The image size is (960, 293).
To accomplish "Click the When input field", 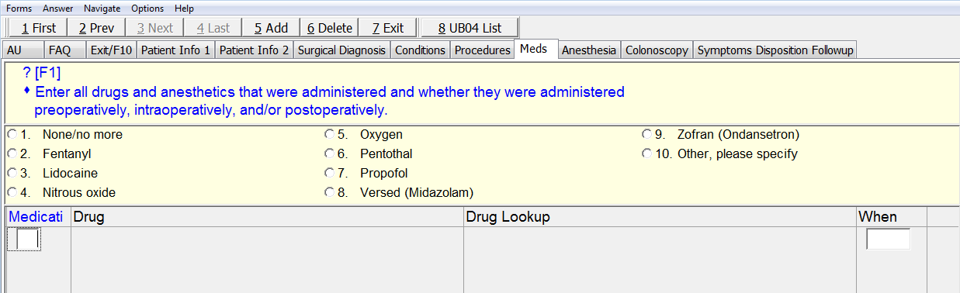I will pyautogui.click(x=888, y=240).
